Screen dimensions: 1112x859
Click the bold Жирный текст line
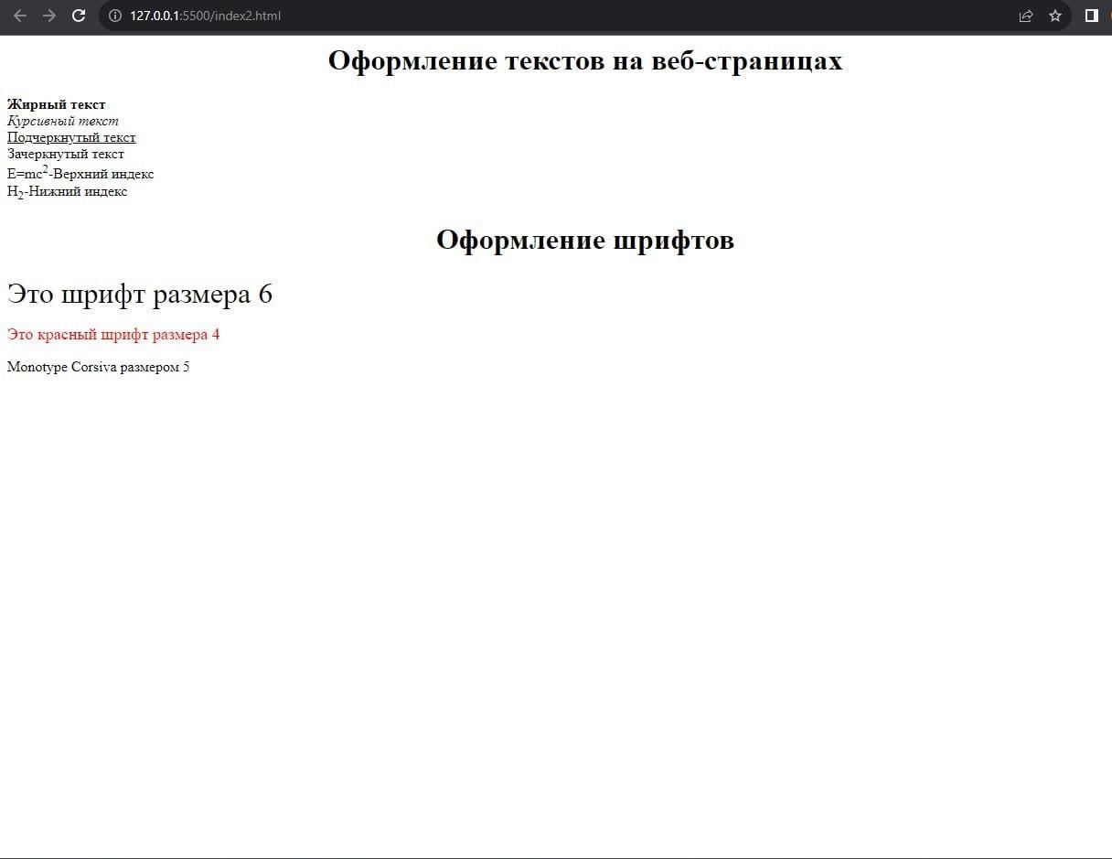pos(57,104)
